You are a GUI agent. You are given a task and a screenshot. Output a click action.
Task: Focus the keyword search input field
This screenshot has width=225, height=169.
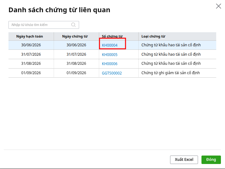click(x=44, y=25)
